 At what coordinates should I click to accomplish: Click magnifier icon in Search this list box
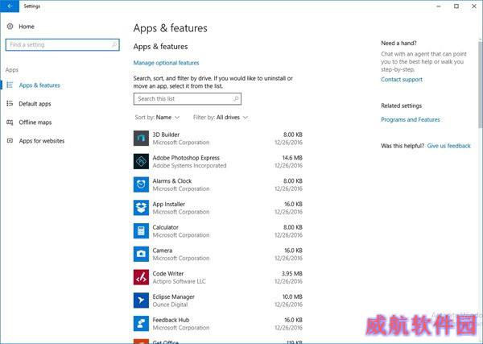pyautogui.click(x=236, y=98)
